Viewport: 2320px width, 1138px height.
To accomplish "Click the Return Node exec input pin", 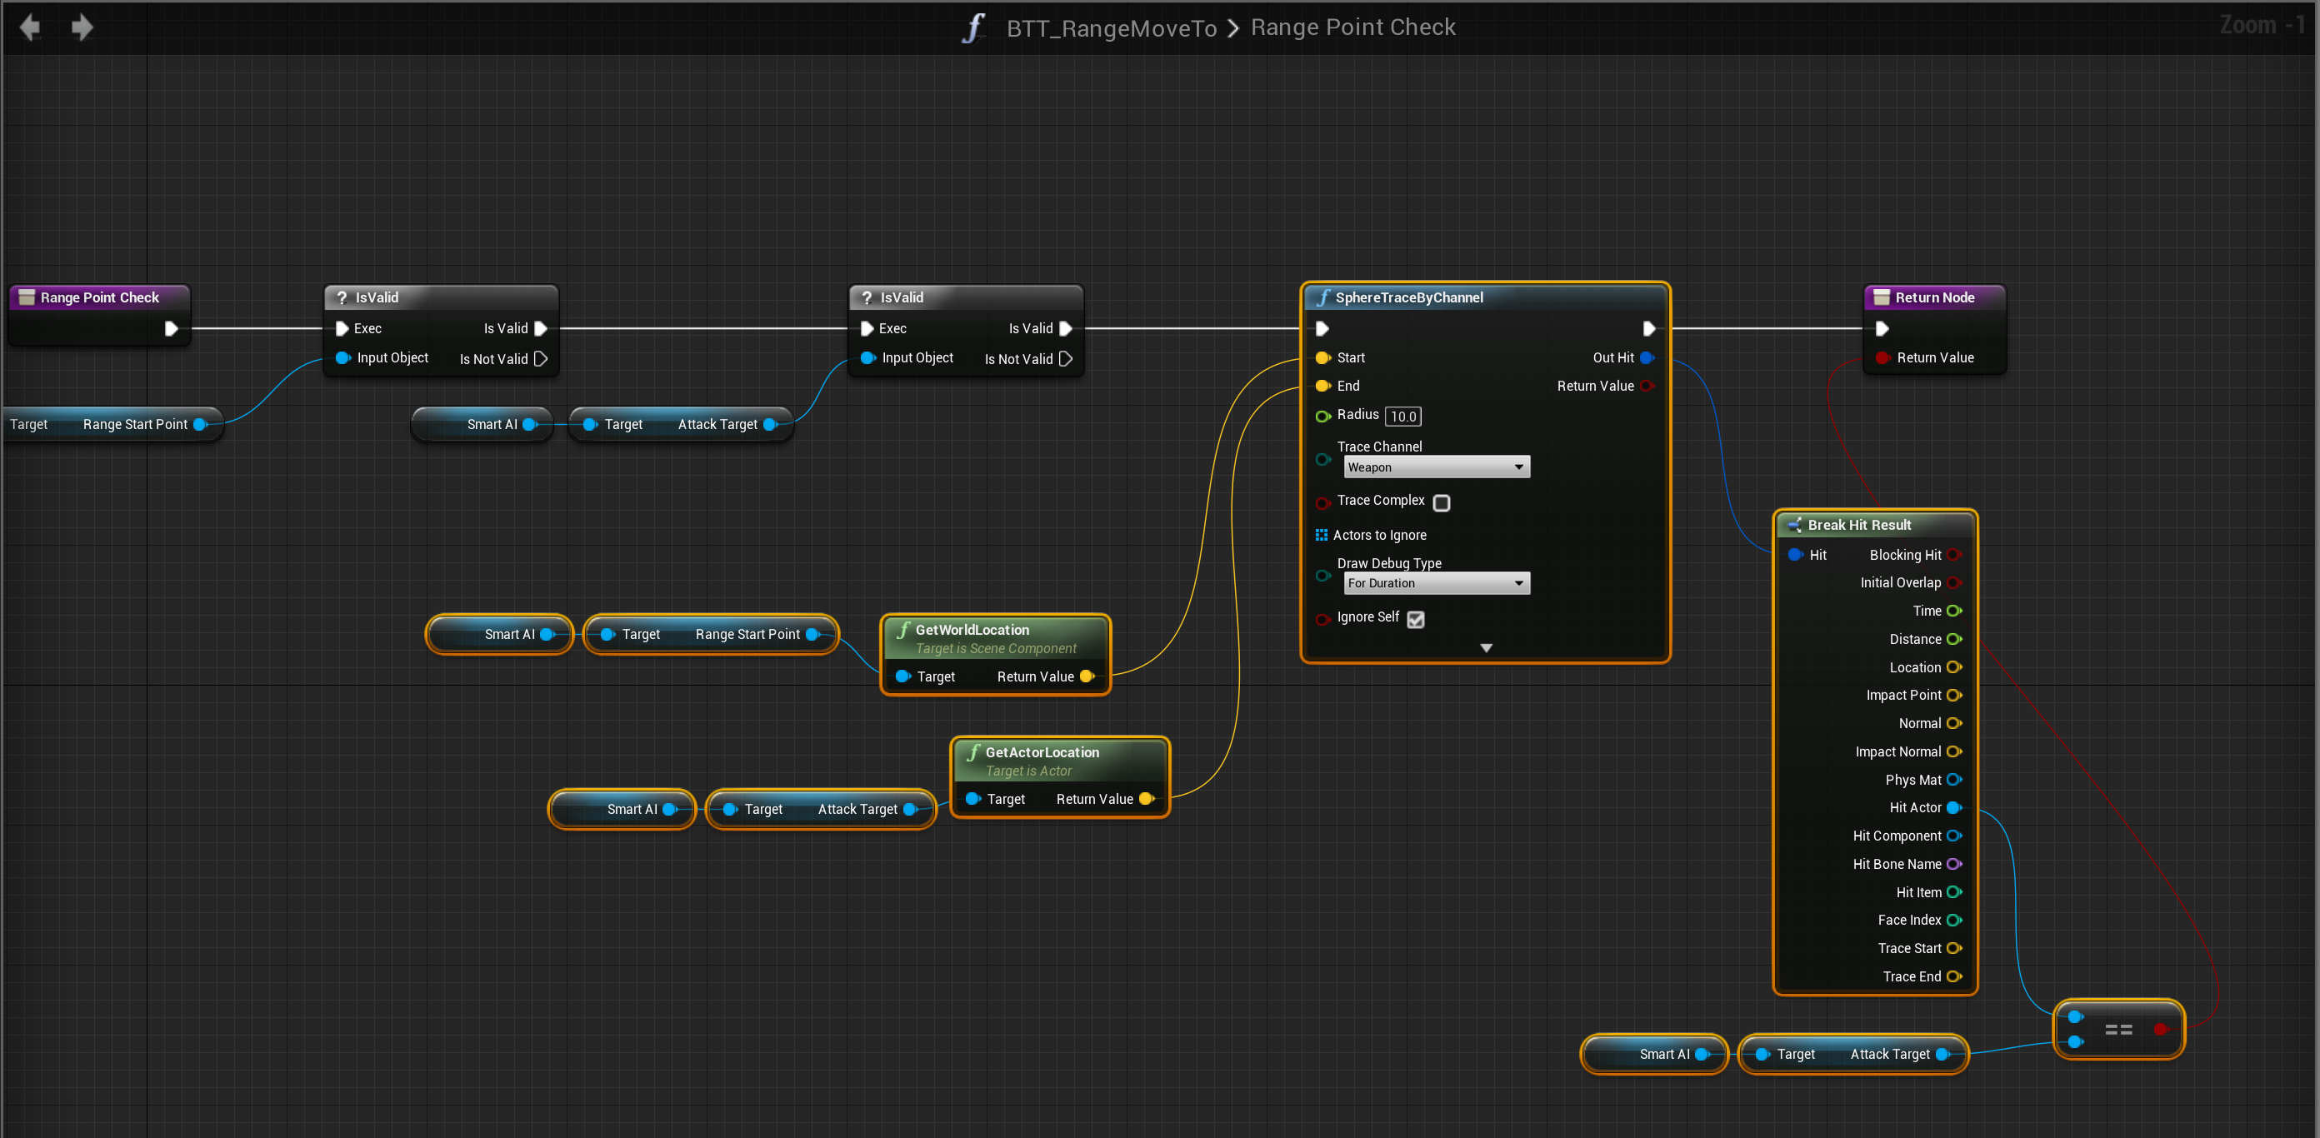I will (1882, 328).
